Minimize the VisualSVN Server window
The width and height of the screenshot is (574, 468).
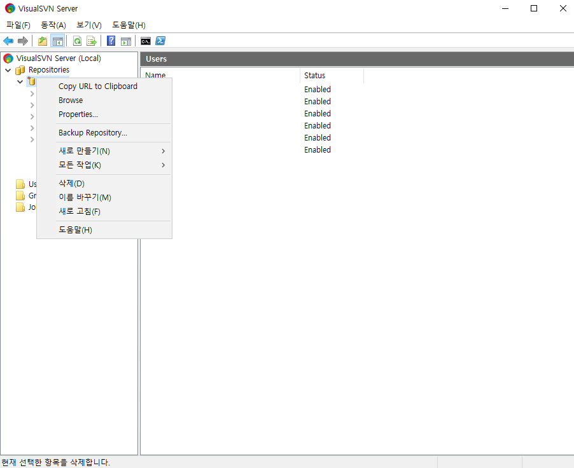[x=505, y=8]
